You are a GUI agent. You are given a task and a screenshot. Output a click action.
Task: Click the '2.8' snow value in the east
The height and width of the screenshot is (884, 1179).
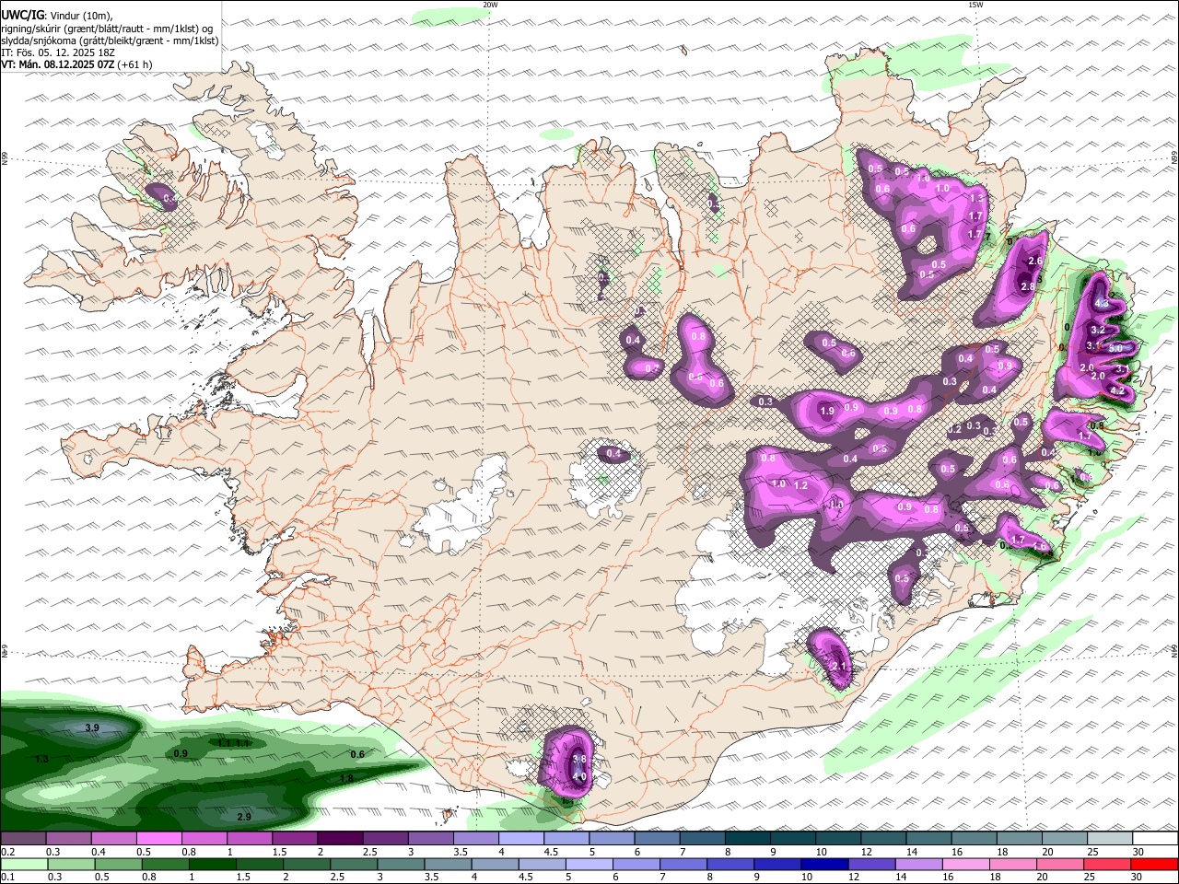[x=1029, y=287]
